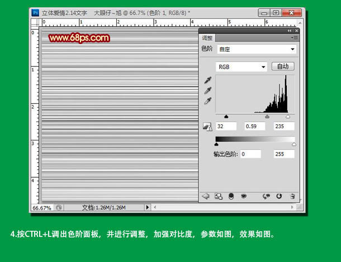Image resolution: width=341 pixels, height=262 pixels.
Task: Click the Photoshop Ps icon in title bar
Action: [35, 13]
